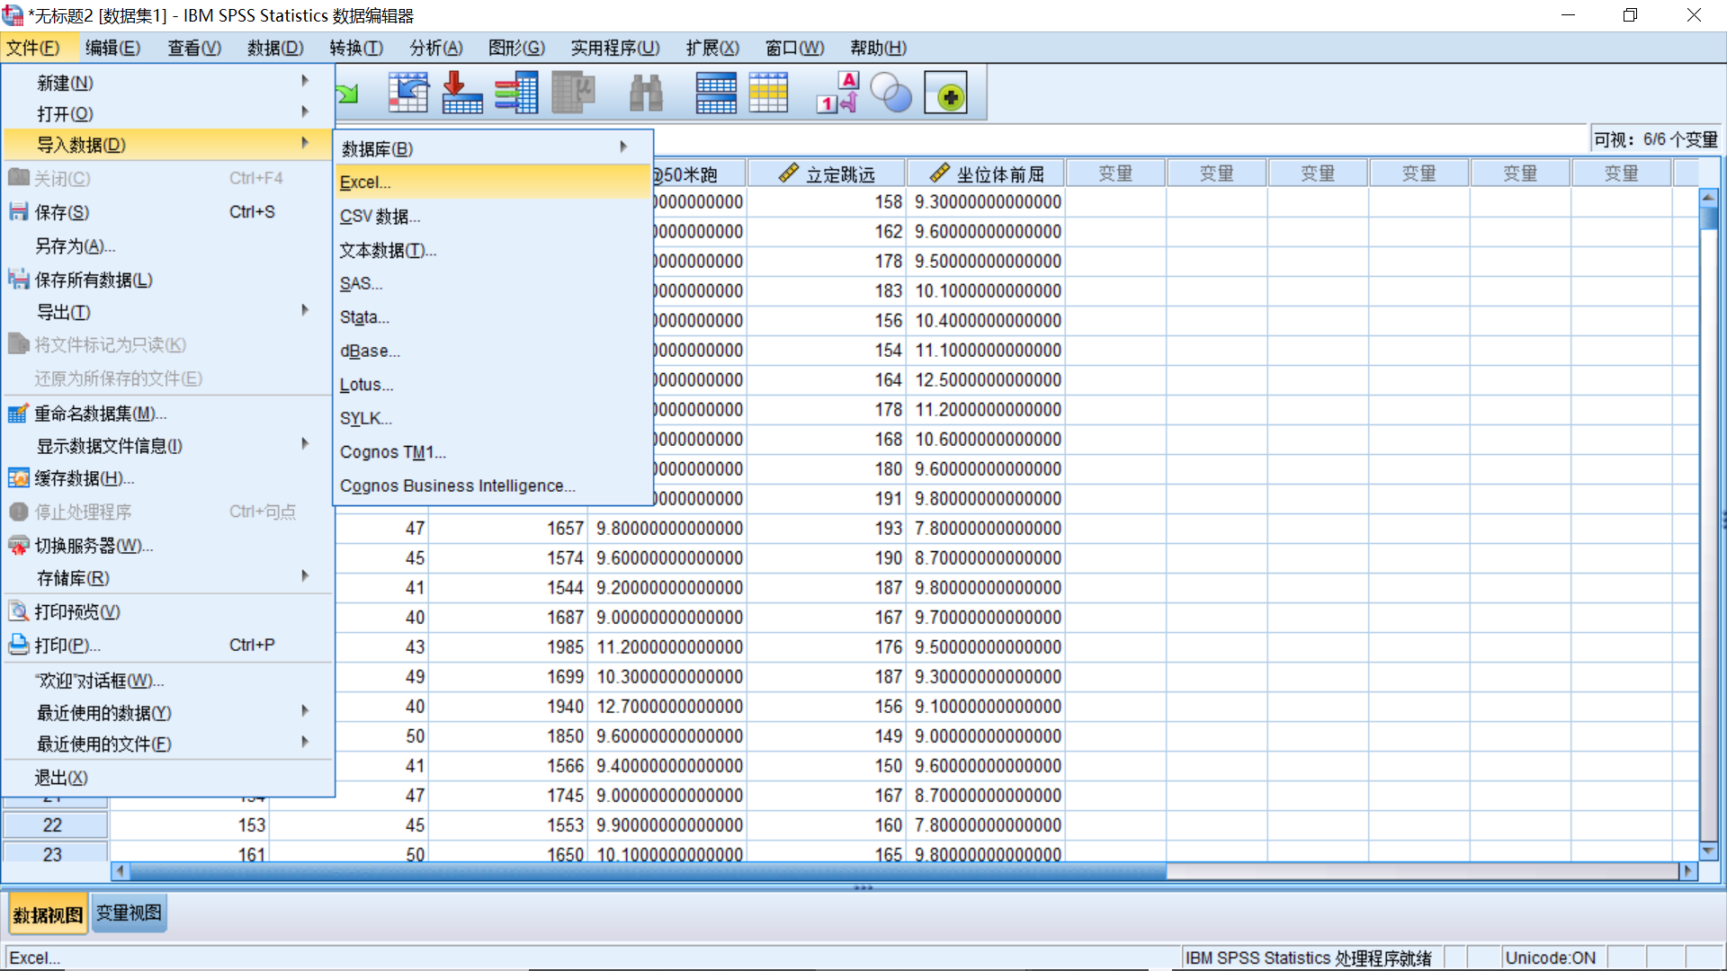Image resolution: width=1727 pixels, height=971 pixels.
Task: Click the Use Variable Sets circles icon
Action: pos(891,93)
